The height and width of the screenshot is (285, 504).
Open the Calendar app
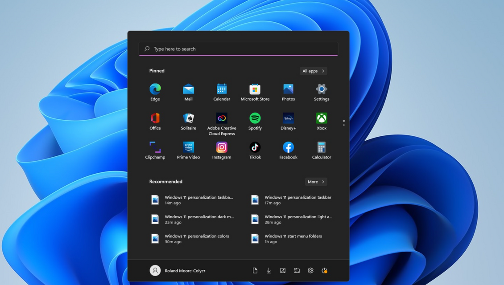point(222,93)
